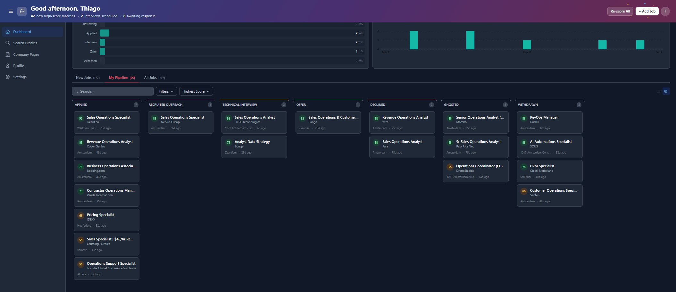Viewport: 676px width, 292px height.
Task: Click the RECRUITER OUTREACH column header
Action: pos(166,105)
